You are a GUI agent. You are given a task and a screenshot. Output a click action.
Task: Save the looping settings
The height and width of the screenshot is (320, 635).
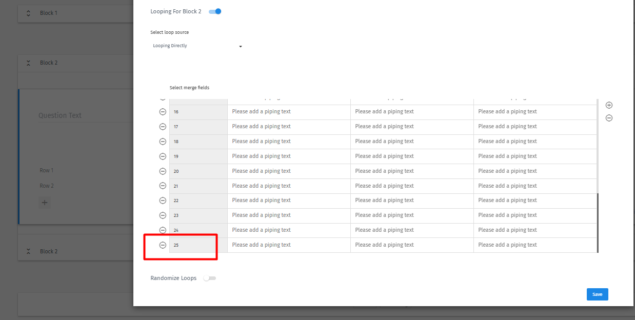pyautogui.click(x=598, y=294)
